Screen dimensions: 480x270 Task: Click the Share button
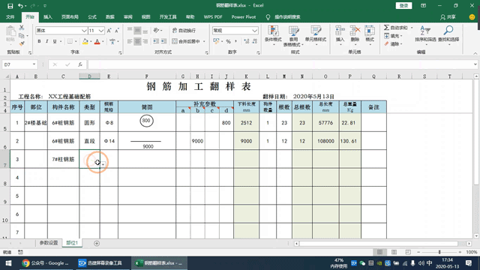(x=448, y=17)
